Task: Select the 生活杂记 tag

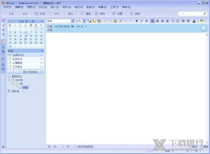Action: 26,59
